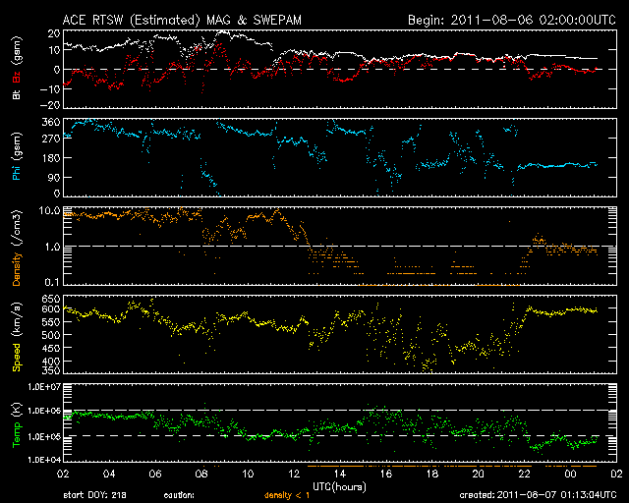Select the 'start DOY: 218' footer text
The height and width of the screenshot is (503, 629).
pyautogui.click(x=95, y=495)
